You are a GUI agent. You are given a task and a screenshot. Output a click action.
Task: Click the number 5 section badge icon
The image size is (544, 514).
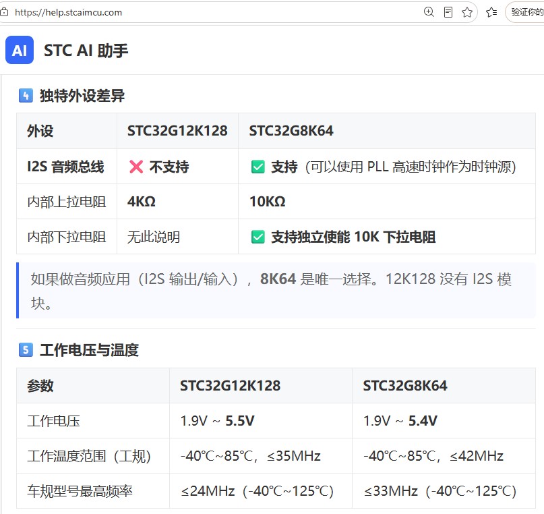[26, 350]
